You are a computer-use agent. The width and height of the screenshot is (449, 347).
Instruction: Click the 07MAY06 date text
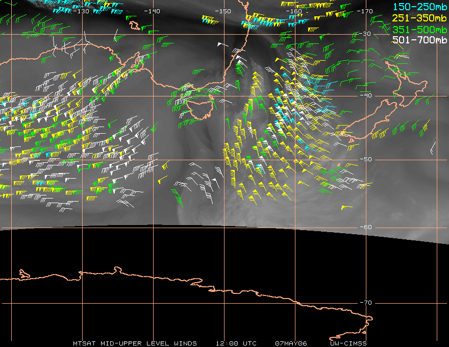click(x=291, y=343)
